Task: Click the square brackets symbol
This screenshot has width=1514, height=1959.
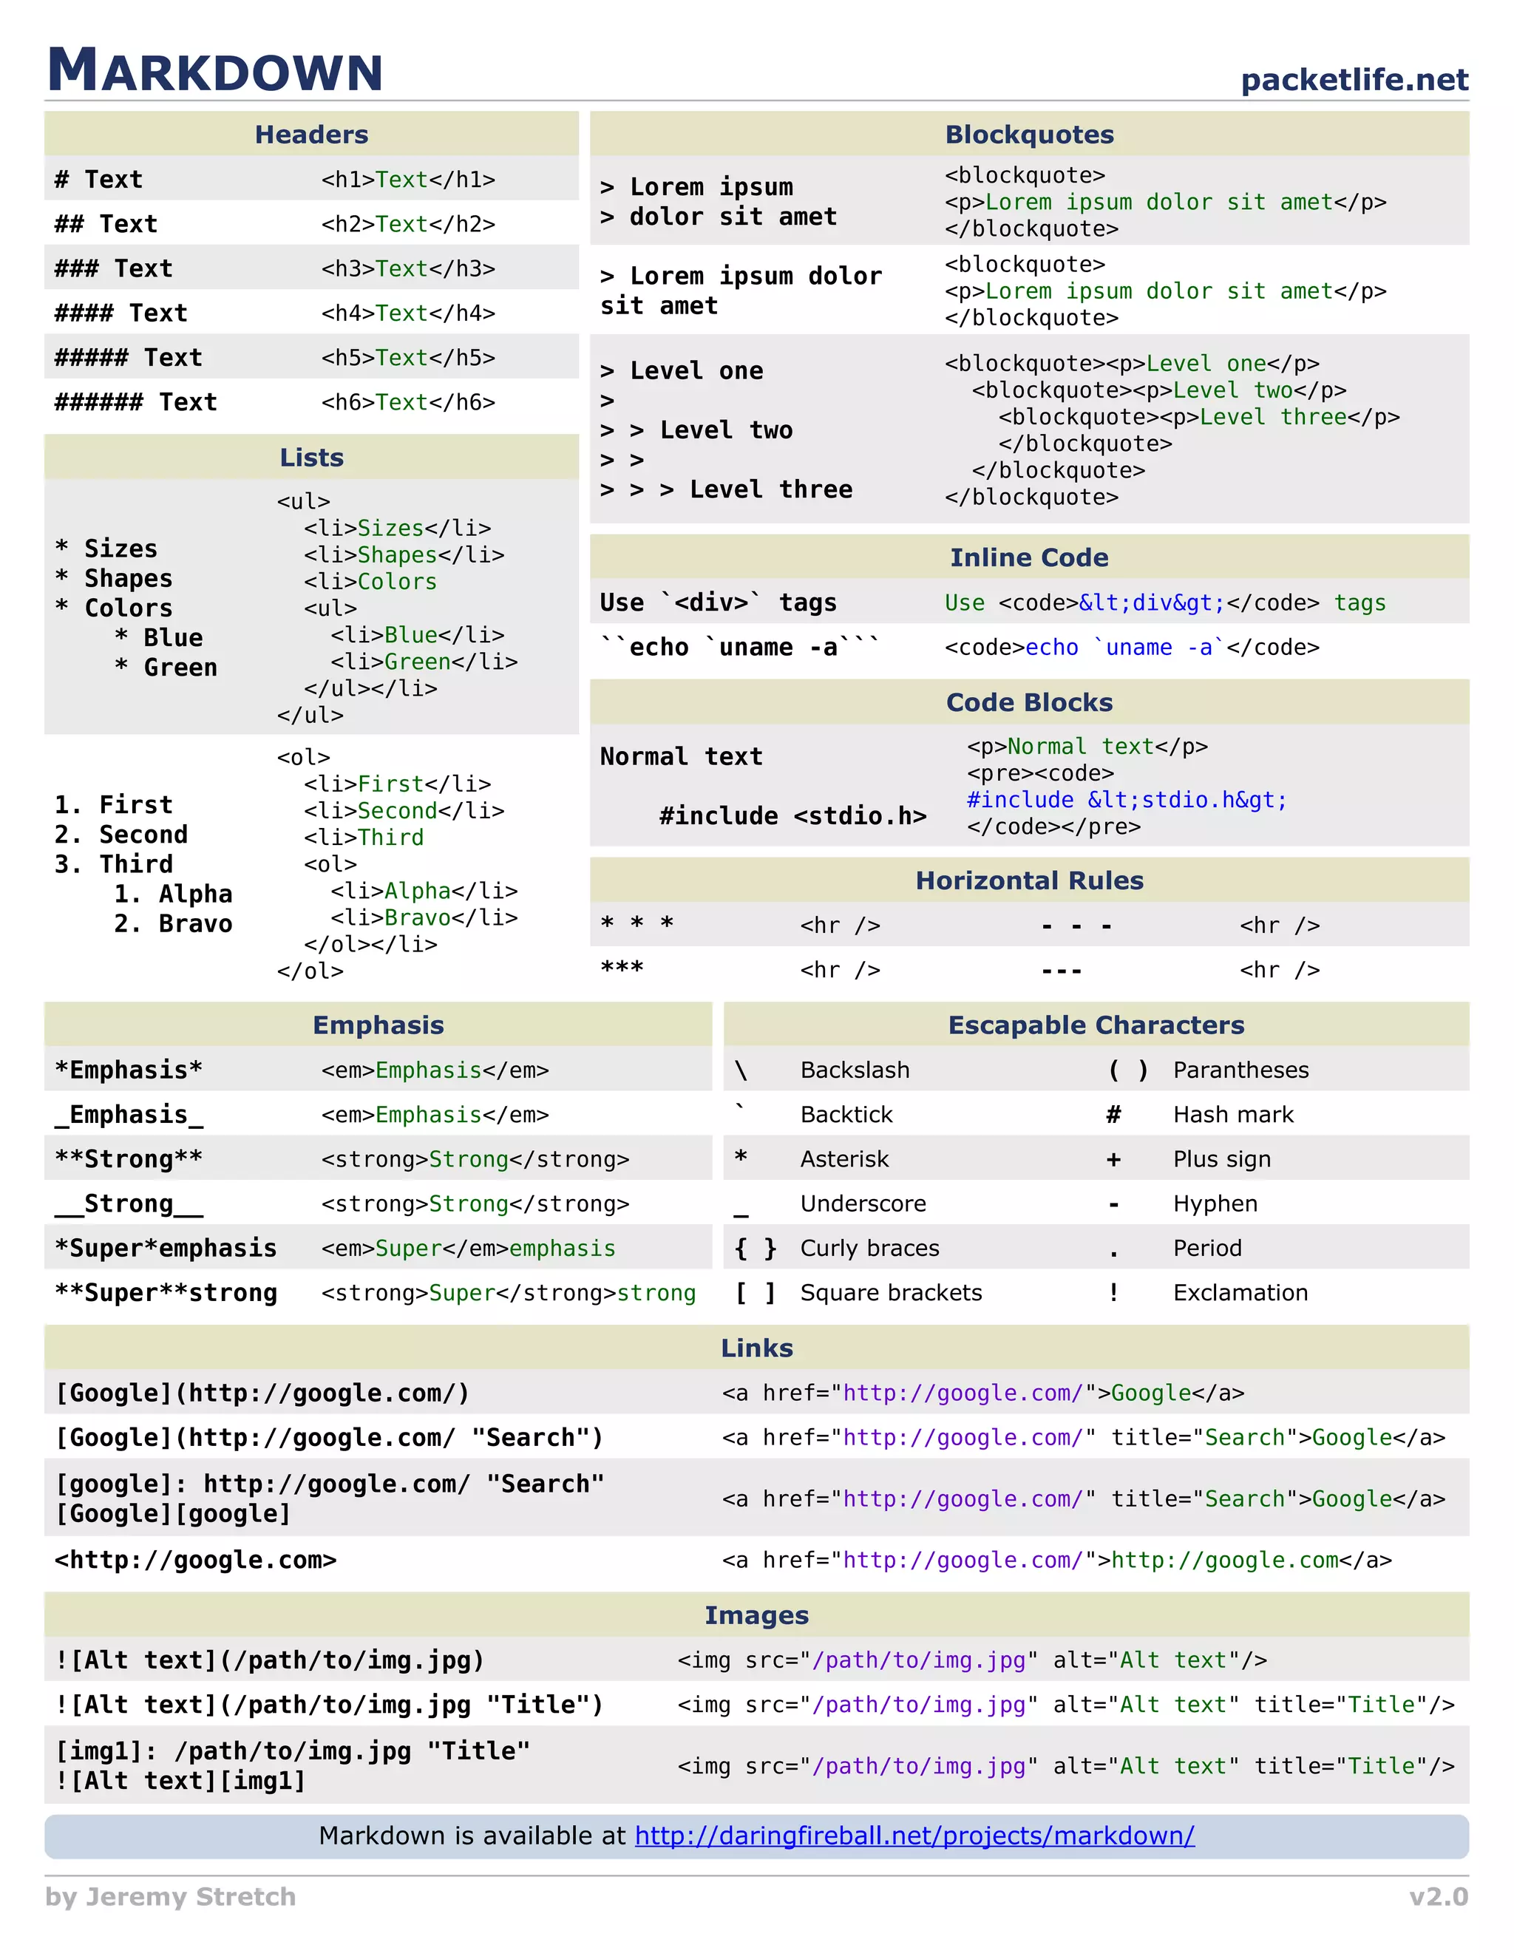Action: tap(756, 1294)
